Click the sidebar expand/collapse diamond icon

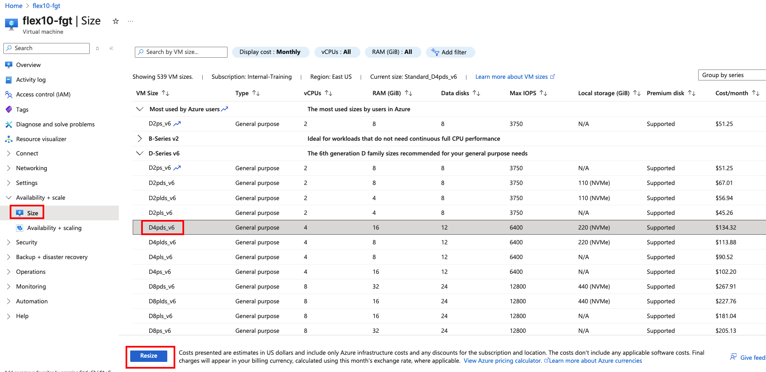tap(97, 48)
